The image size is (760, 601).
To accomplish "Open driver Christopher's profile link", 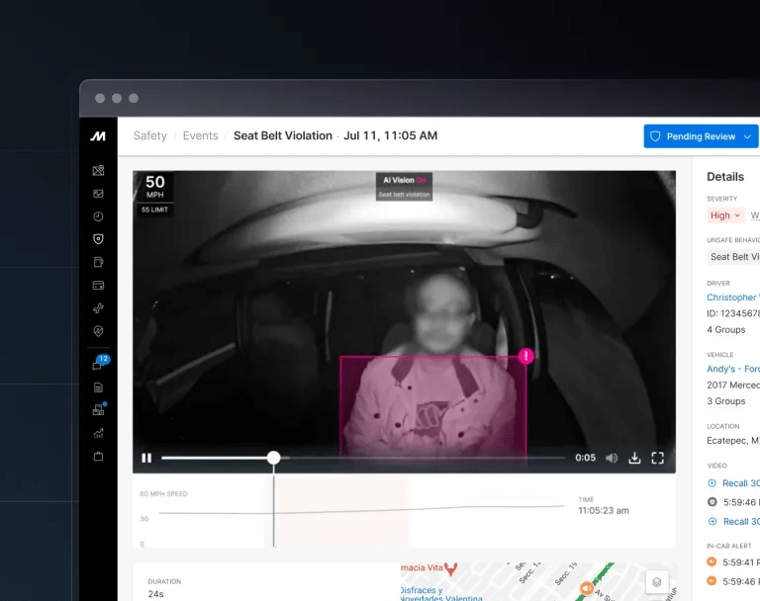I will click(732, 297).
